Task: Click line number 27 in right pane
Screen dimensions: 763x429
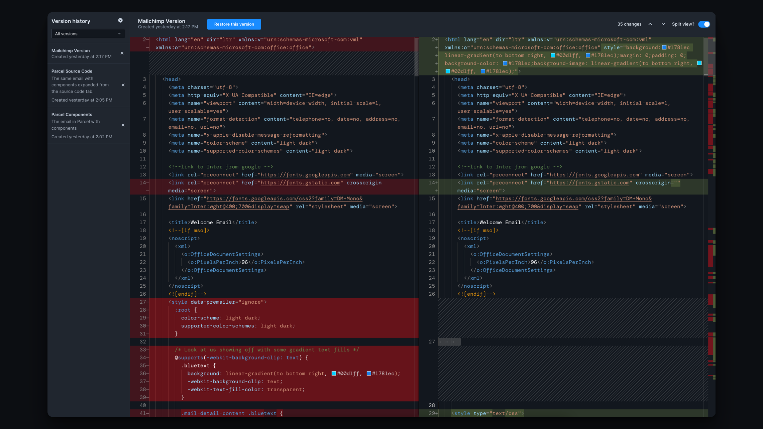Action: 432,342
